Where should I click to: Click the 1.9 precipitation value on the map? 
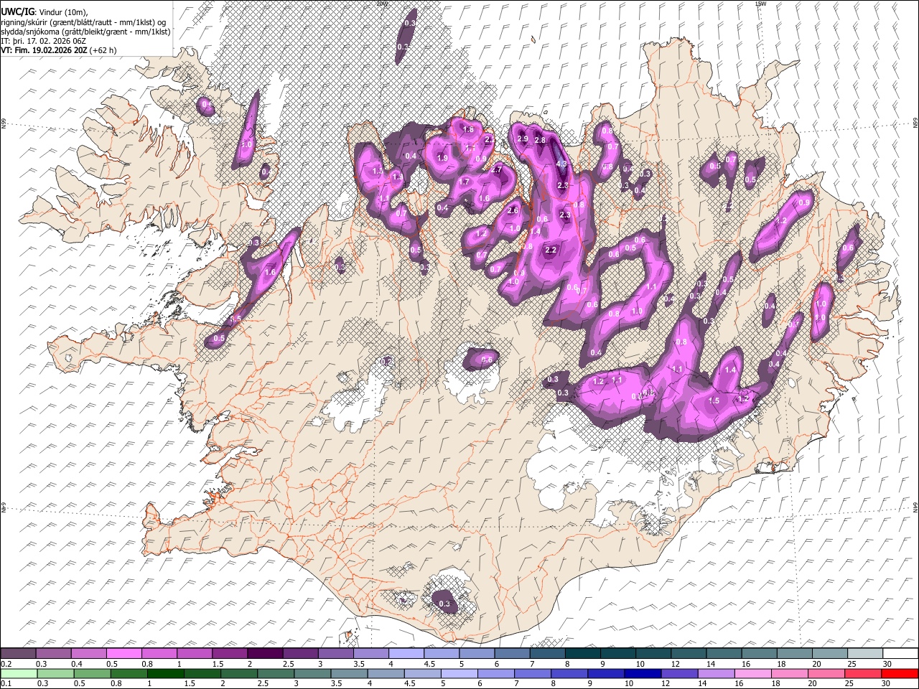(442, 158)
